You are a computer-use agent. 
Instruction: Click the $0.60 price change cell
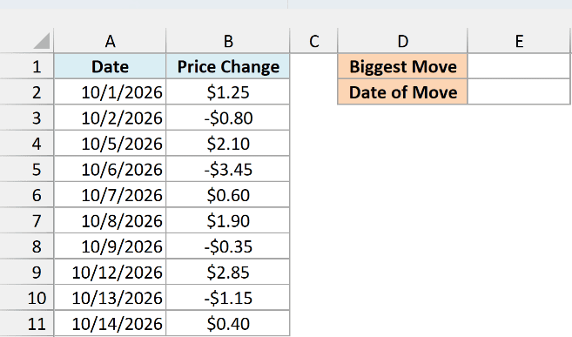(x=228, y=195)
